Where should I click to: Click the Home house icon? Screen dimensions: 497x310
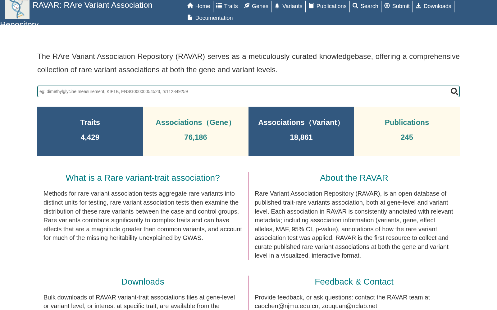coord(190,6)
